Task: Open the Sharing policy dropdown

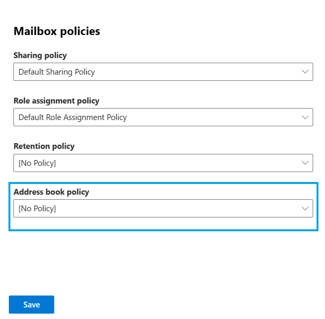Action: point(163,72)
